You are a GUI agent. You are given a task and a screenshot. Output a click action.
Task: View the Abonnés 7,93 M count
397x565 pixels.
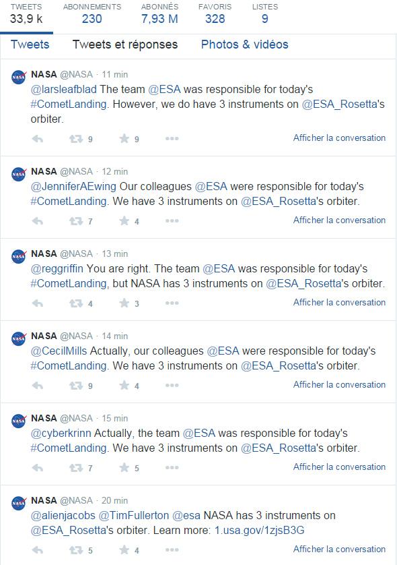(159, 14)
